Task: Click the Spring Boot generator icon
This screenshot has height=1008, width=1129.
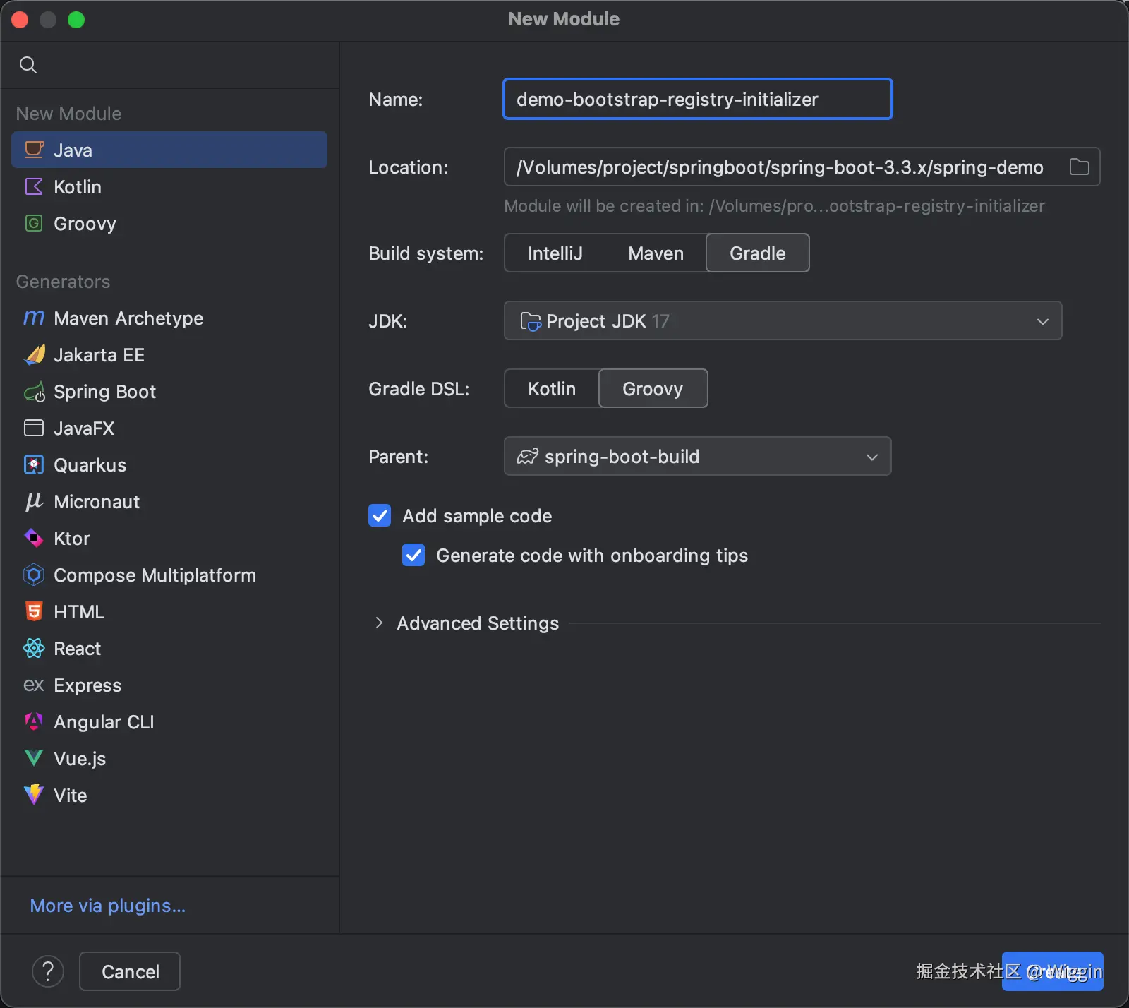Action: point(34,392)
